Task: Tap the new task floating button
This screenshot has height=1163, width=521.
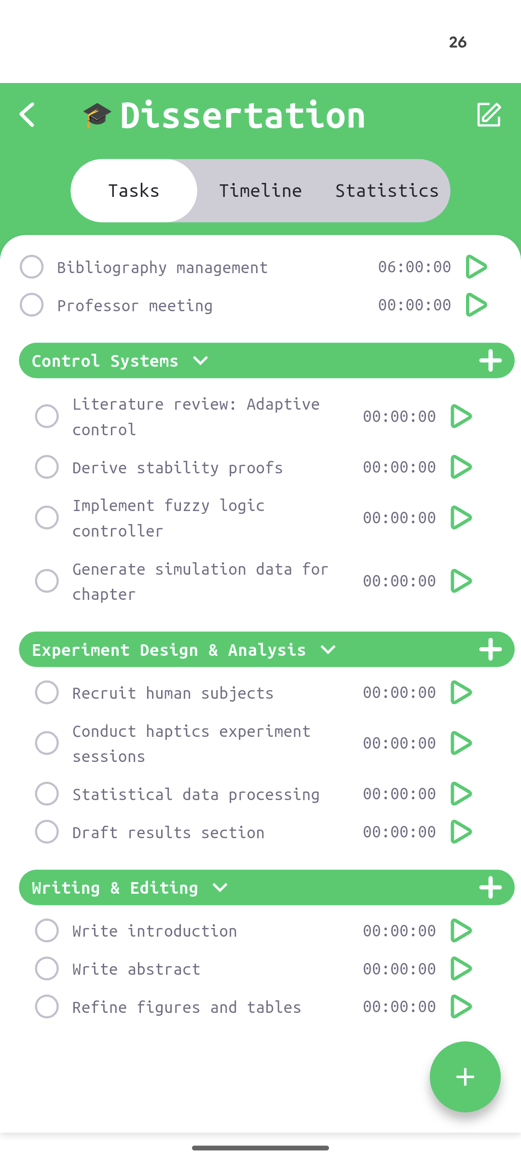Action: click(465, 1077)
